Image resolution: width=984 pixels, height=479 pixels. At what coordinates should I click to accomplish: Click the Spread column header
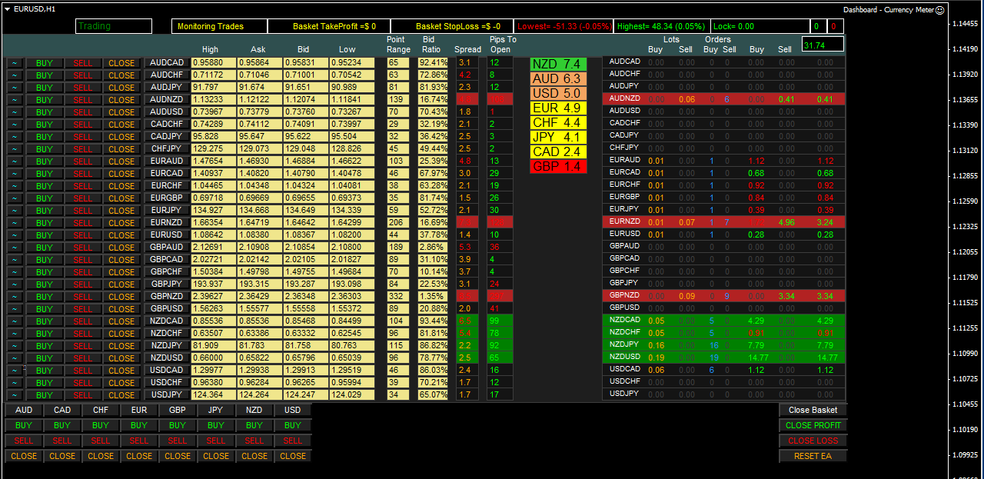click(x=467, y=50)
